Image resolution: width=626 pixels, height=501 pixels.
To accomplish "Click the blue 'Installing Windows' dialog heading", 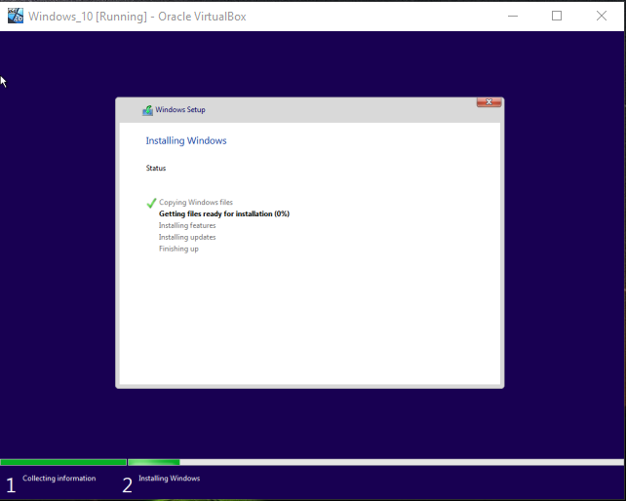I will 186,140.
